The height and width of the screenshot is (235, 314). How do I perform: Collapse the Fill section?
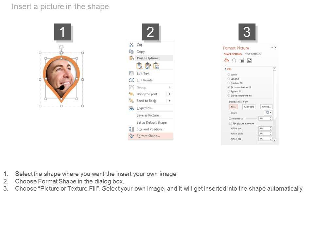[225, 69]
